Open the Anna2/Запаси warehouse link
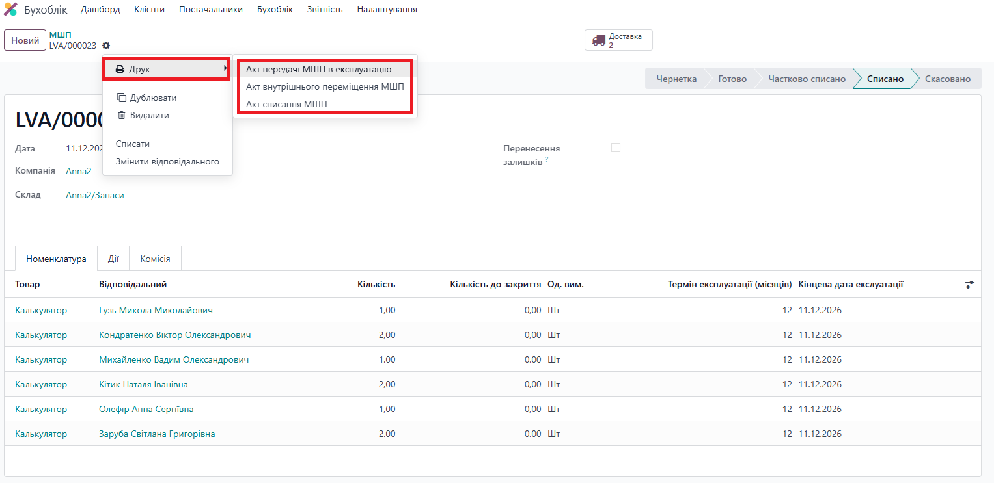Image resolution: width=994 pixels, height=483 pixels. coord(95,195)
